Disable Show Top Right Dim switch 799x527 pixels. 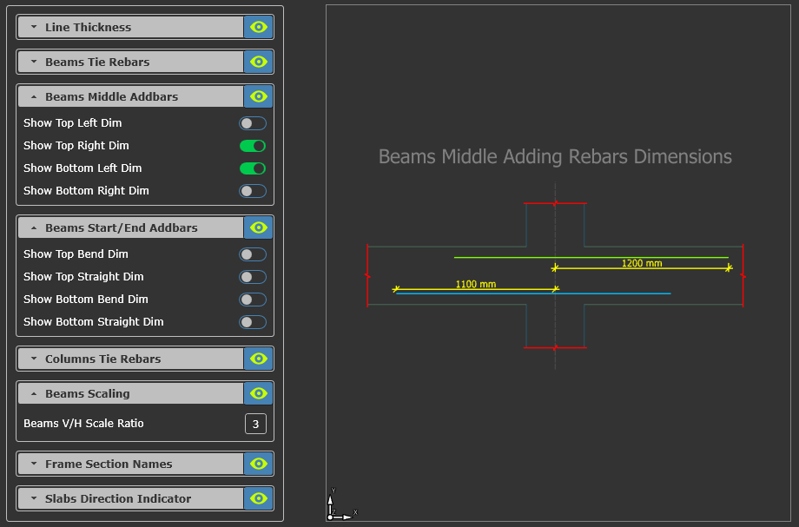coord(253,146)
